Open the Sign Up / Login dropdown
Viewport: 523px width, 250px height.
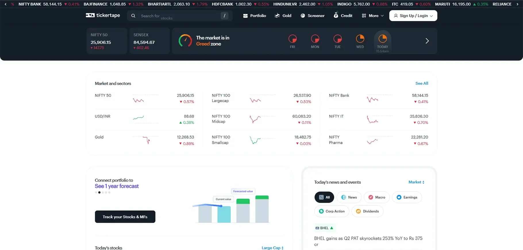click(413, 16)
